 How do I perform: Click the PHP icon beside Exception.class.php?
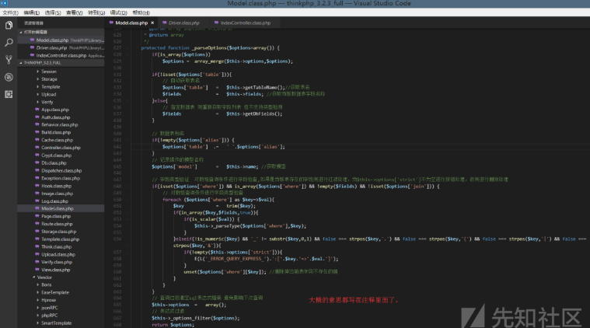click(37, 178)
